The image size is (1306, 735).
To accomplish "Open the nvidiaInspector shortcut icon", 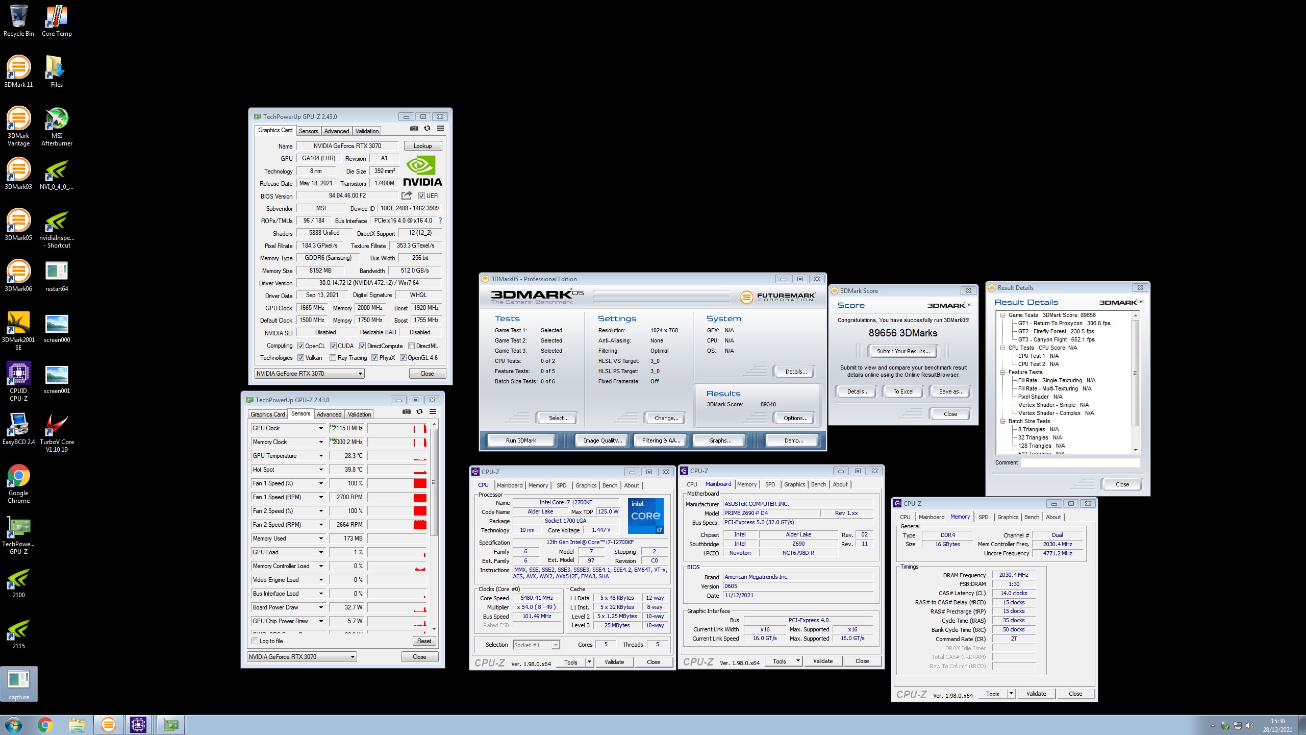I will pos(57,228).
